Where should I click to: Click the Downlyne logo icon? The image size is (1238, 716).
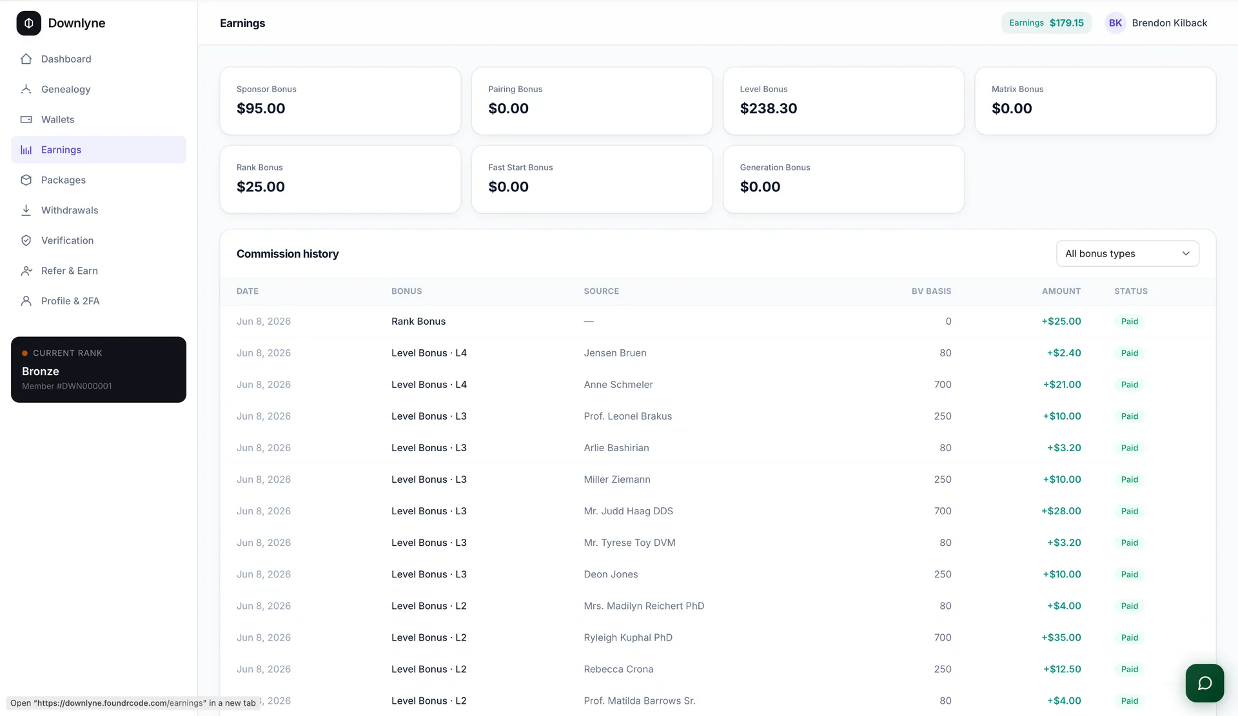[28, 23]
